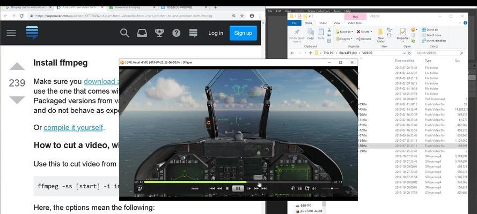Click the Sign up button
The image size is (477, 214).
[x=243, y=33]
